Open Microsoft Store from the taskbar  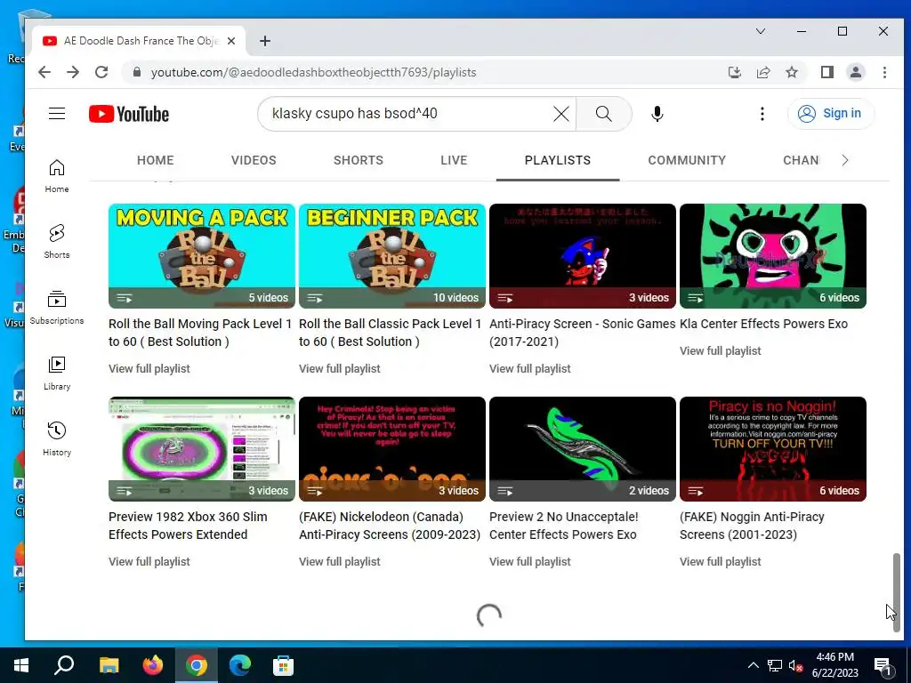283,665
